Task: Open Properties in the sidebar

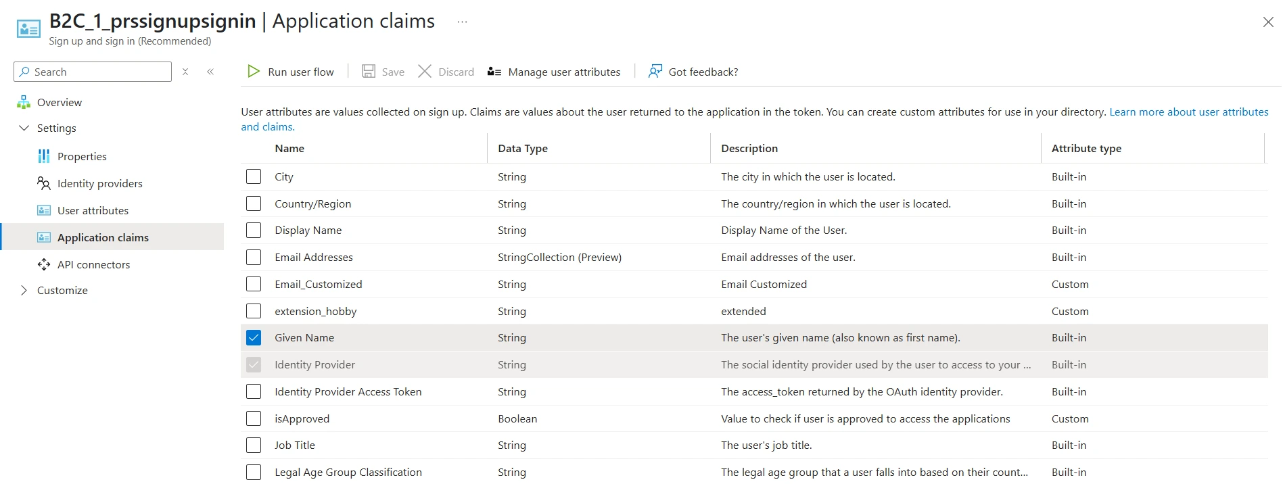Action: [x=82, y=156]
